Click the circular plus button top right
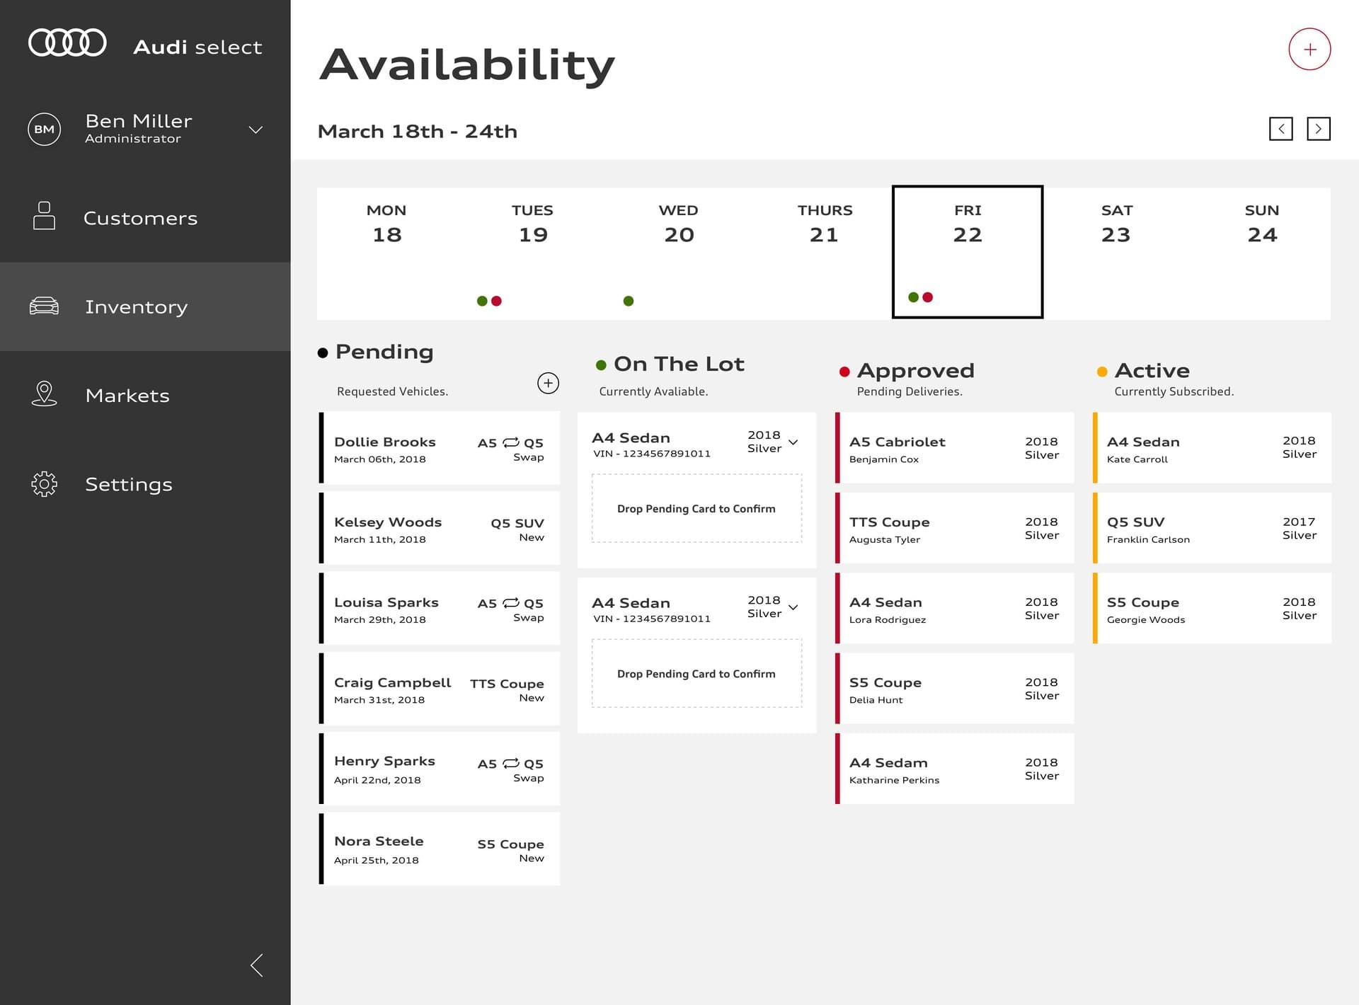The width and height of the screenshot is (1359, 1005). pos(1309,50)
